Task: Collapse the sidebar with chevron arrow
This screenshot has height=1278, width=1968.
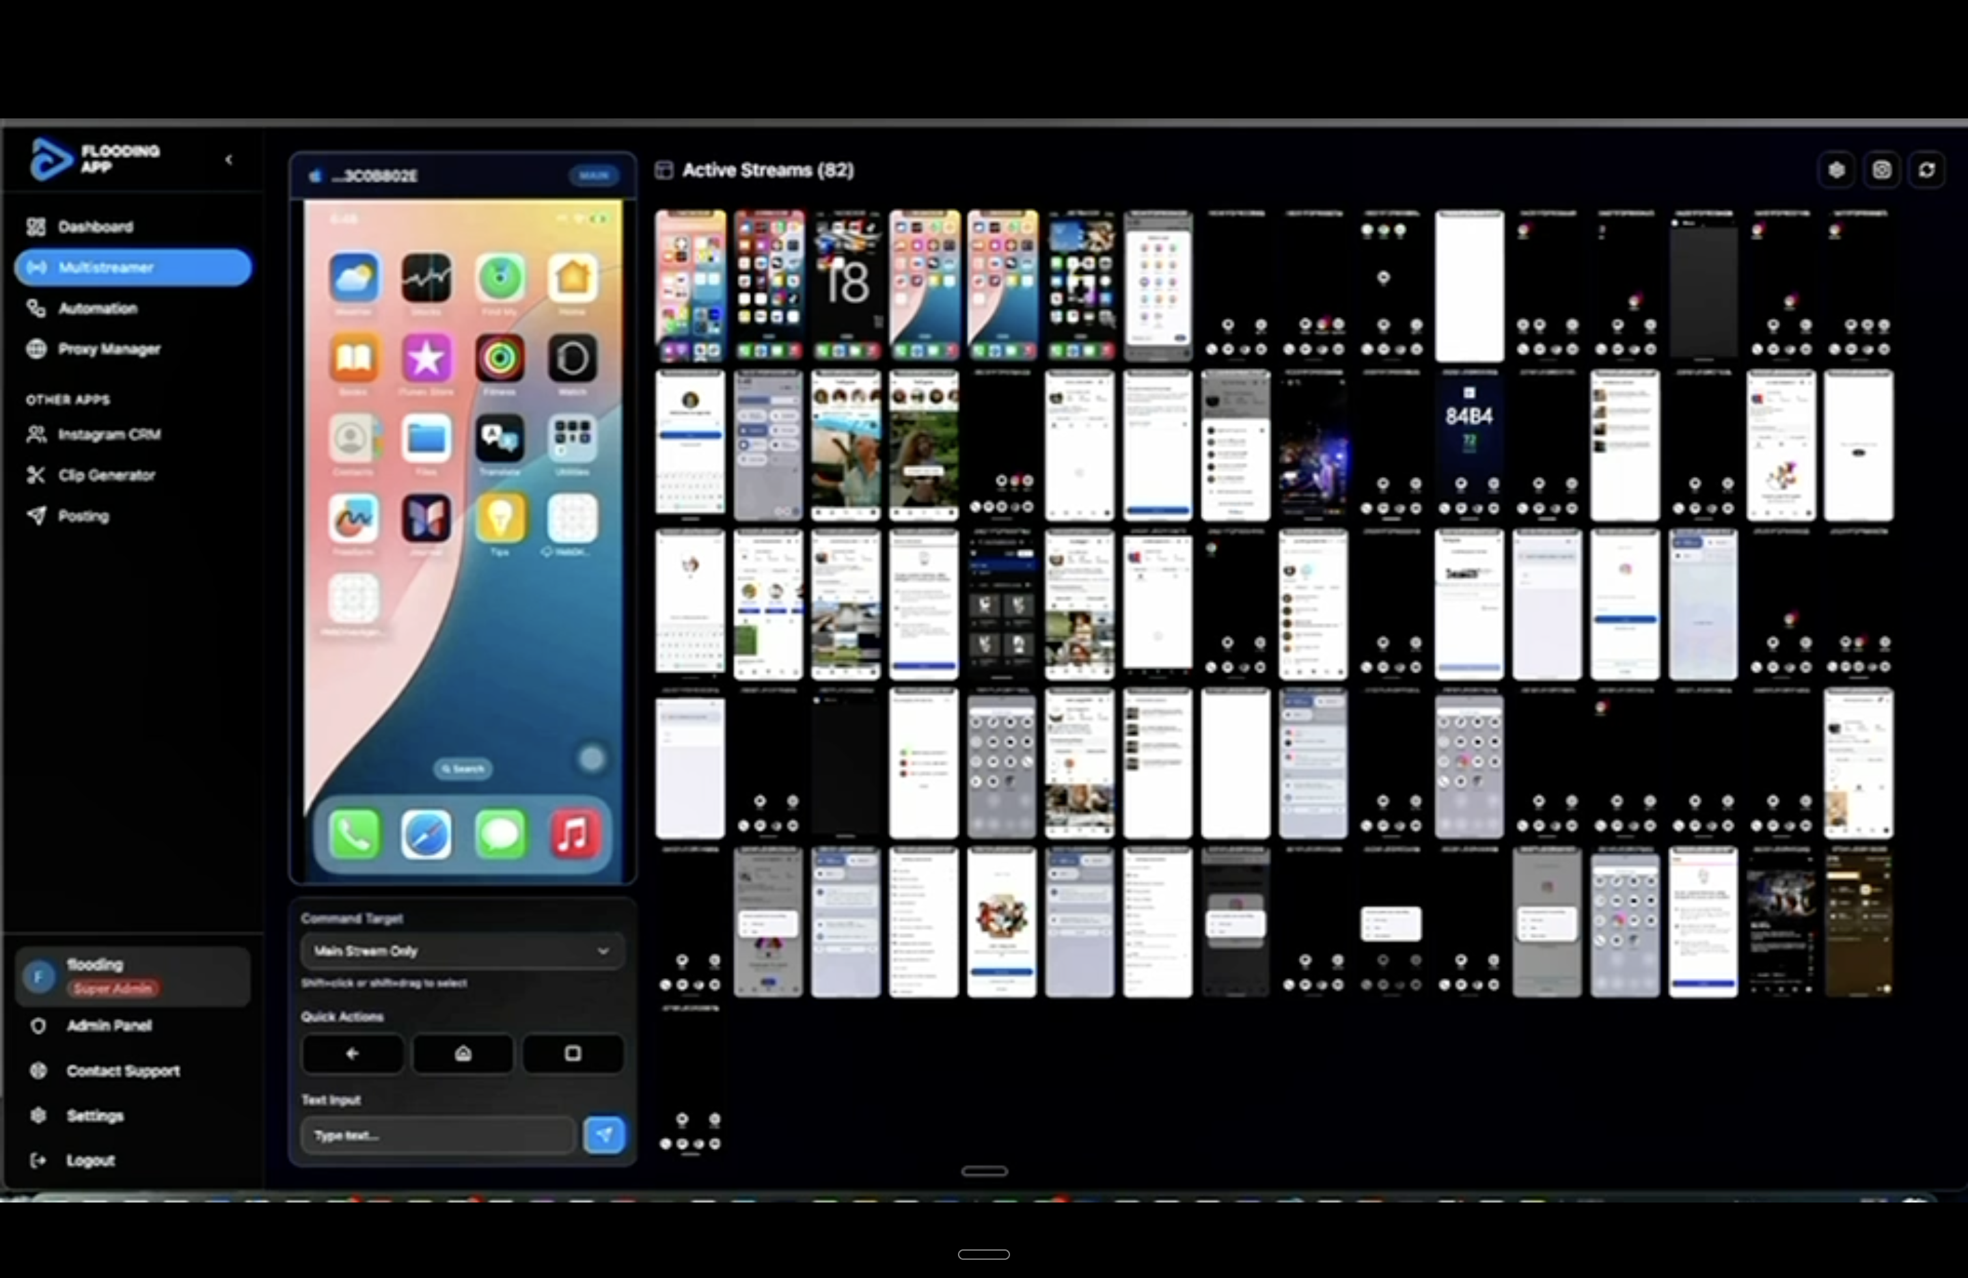Action: pos(229,159)
